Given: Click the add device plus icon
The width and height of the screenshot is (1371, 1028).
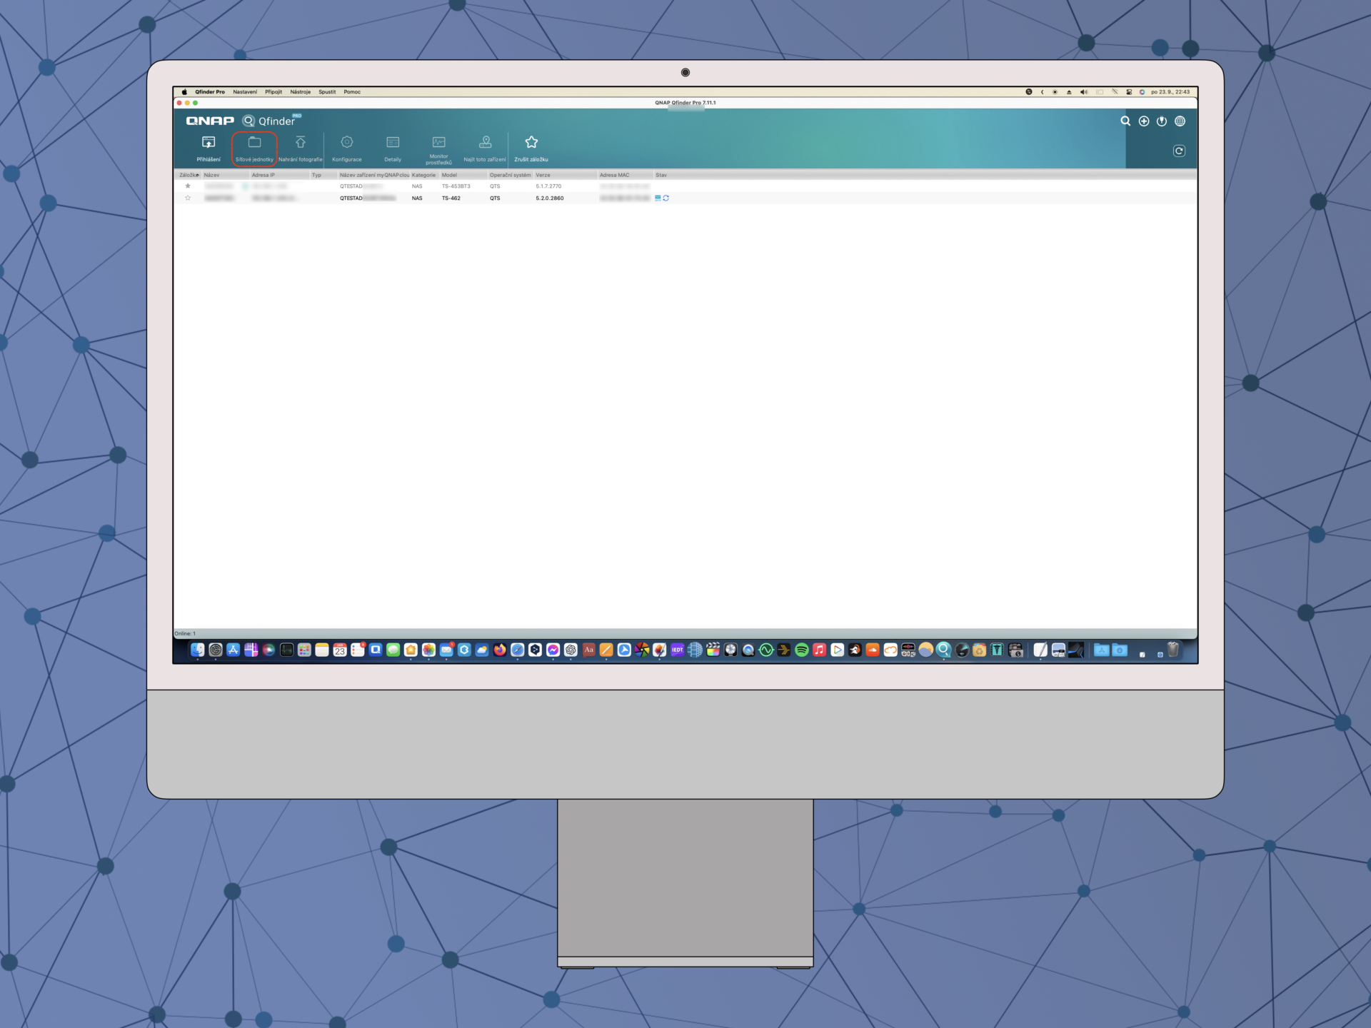Looking at the screenshot, I should [1144, 121].
